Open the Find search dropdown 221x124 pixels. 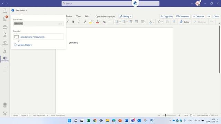click(160, 22)
